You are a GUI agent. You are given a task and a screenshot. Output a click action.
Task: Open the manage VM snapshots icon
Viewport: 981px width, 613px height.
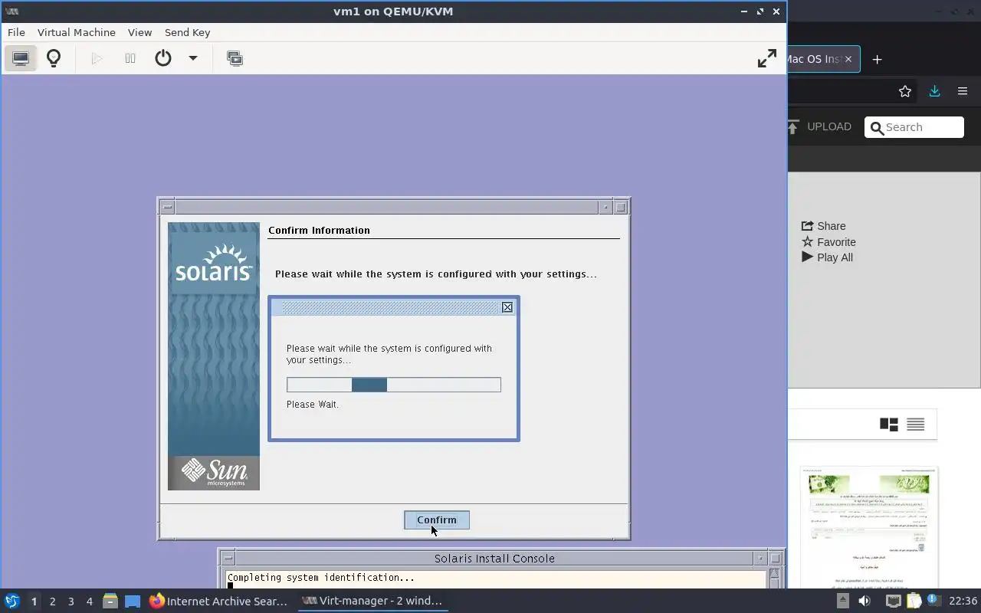[235, 58]
